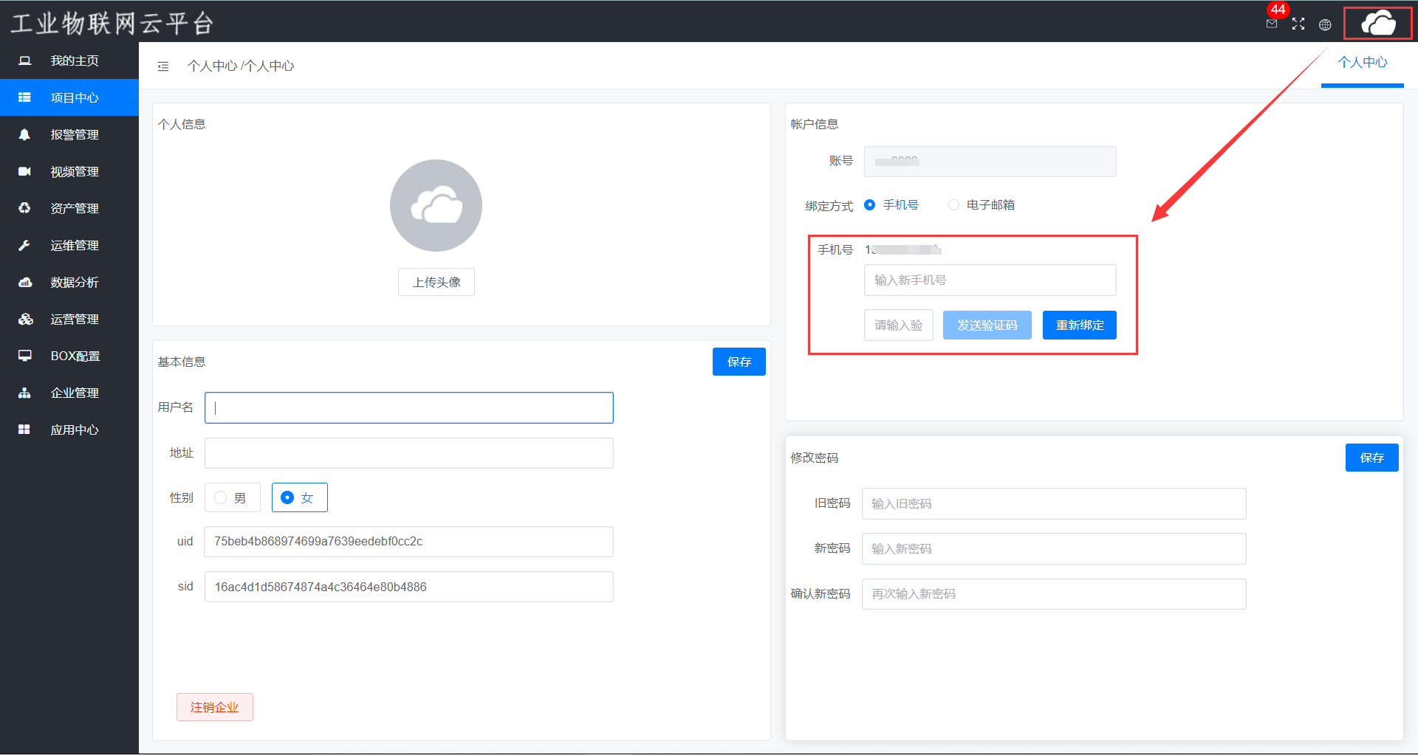Screen dimensions: 1418x755
Task: Open 数据分析 in the sidebar menu
Action: tap(74, 282)
